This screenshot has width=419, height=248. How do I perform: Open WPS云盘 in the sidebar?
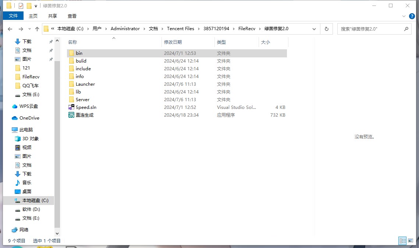click(x=28, y=106)
